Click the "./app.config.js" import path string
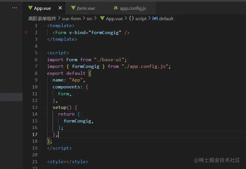 coord(145,66)
